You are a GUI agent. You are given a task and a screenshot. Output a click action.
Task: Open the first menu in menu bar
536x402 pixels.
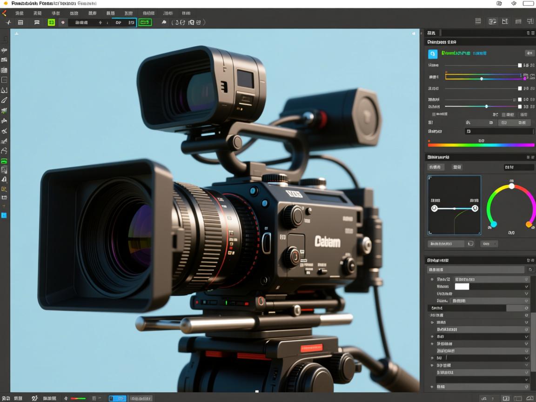coord(20,13)
